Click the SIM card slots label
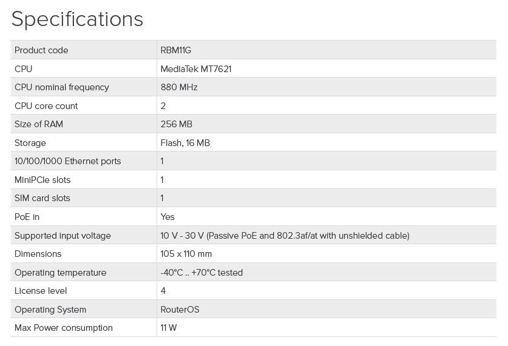This screenshot has height=346, width=508. [x=42, y=198]
